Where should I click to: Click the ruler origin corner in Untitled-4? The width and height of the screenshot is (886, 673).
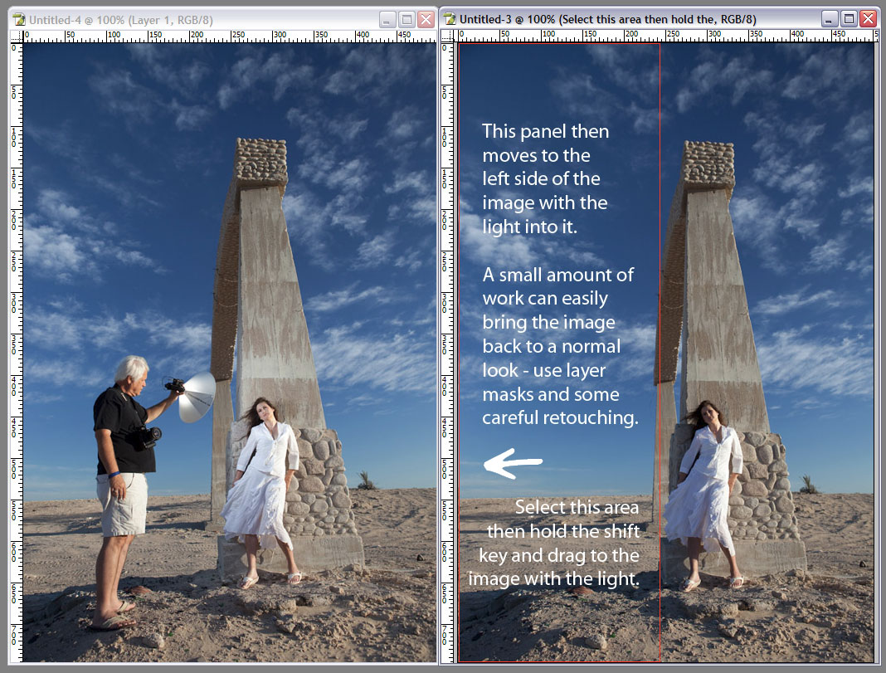(x=16, y=37)
